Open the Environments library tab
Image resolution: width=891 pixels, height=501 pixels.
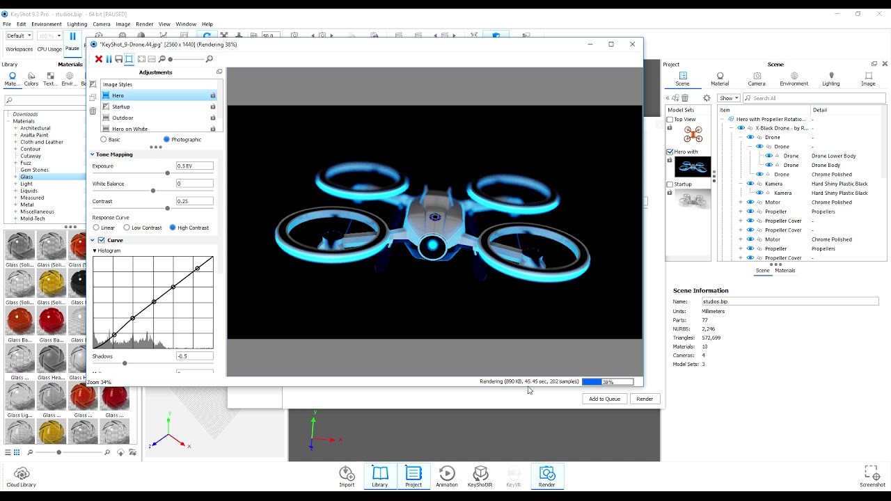pyautogui.click(x=69, y=79)
